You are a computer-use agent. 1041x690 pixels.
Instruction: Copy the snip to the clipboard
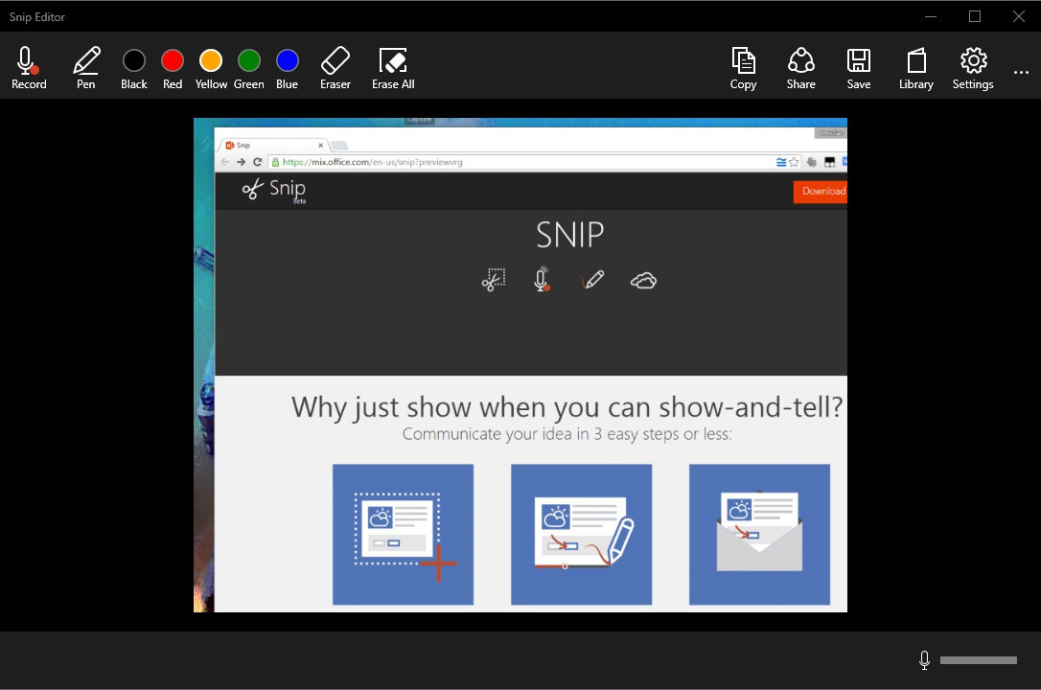pyautogui.click(x=743, y=67)
